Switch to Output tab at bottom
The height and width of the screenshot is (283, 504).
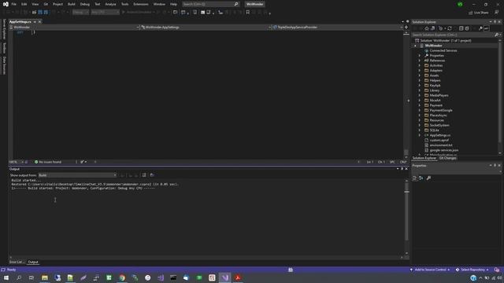(x=33, y=262)
